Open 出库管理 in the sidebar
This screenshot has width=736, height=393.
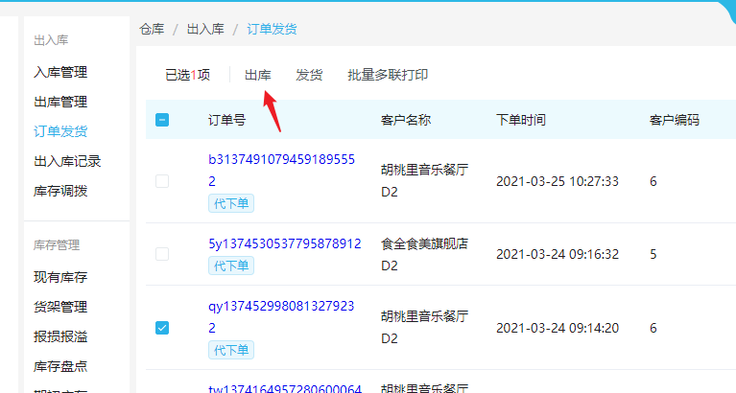pos(60,102)
